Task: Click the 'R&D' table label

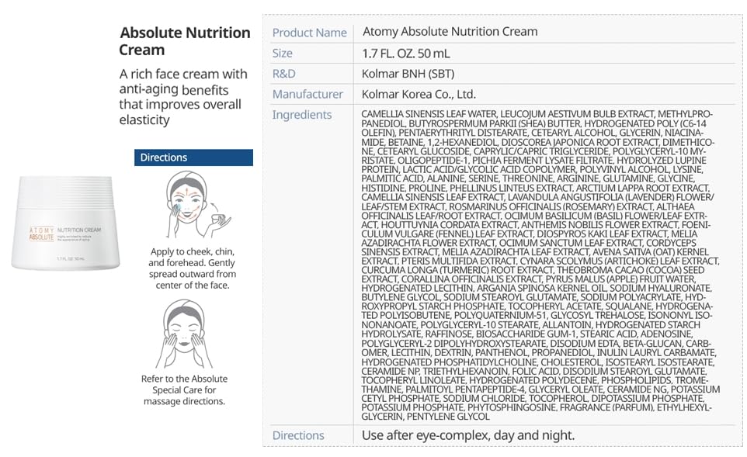Action: (283, 73)
